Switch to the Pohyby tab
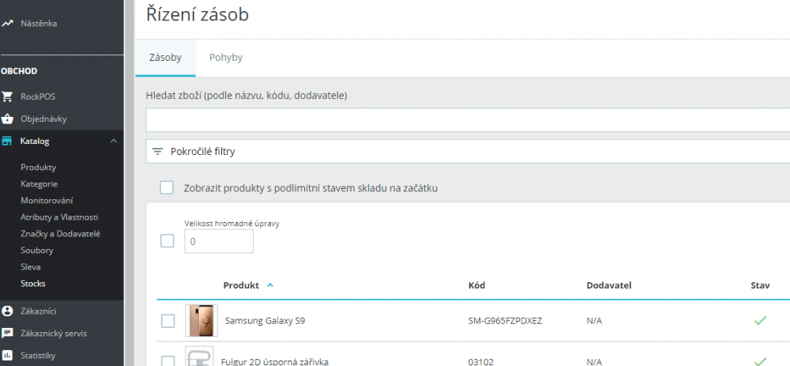The height and width of the screenshot is (366, 790). click(x=225, y=58)
